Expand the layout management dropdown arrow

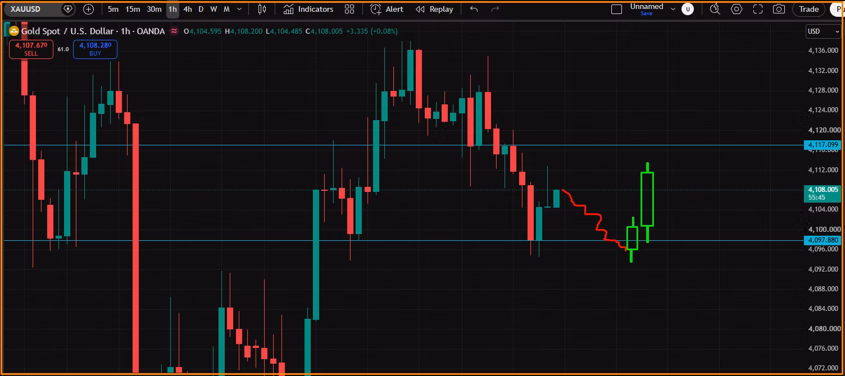coord(673,9)
